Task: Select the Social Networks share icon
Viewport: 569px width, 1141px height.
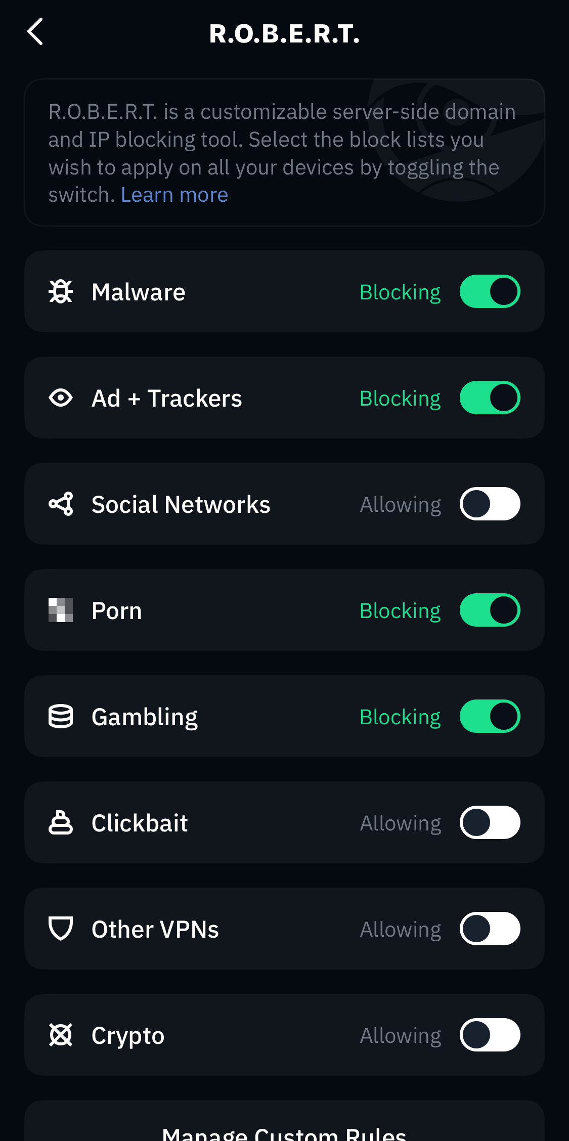Action: tap(61, 504)
